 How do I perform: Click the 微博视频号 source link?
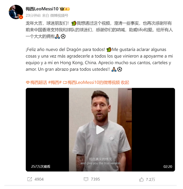tap(59, 15)
